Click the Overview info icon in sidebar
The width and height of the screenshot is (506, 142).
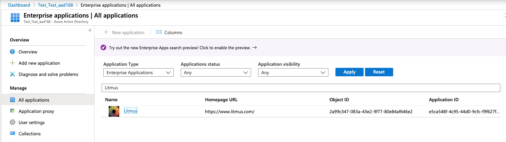tap(13, 52)
